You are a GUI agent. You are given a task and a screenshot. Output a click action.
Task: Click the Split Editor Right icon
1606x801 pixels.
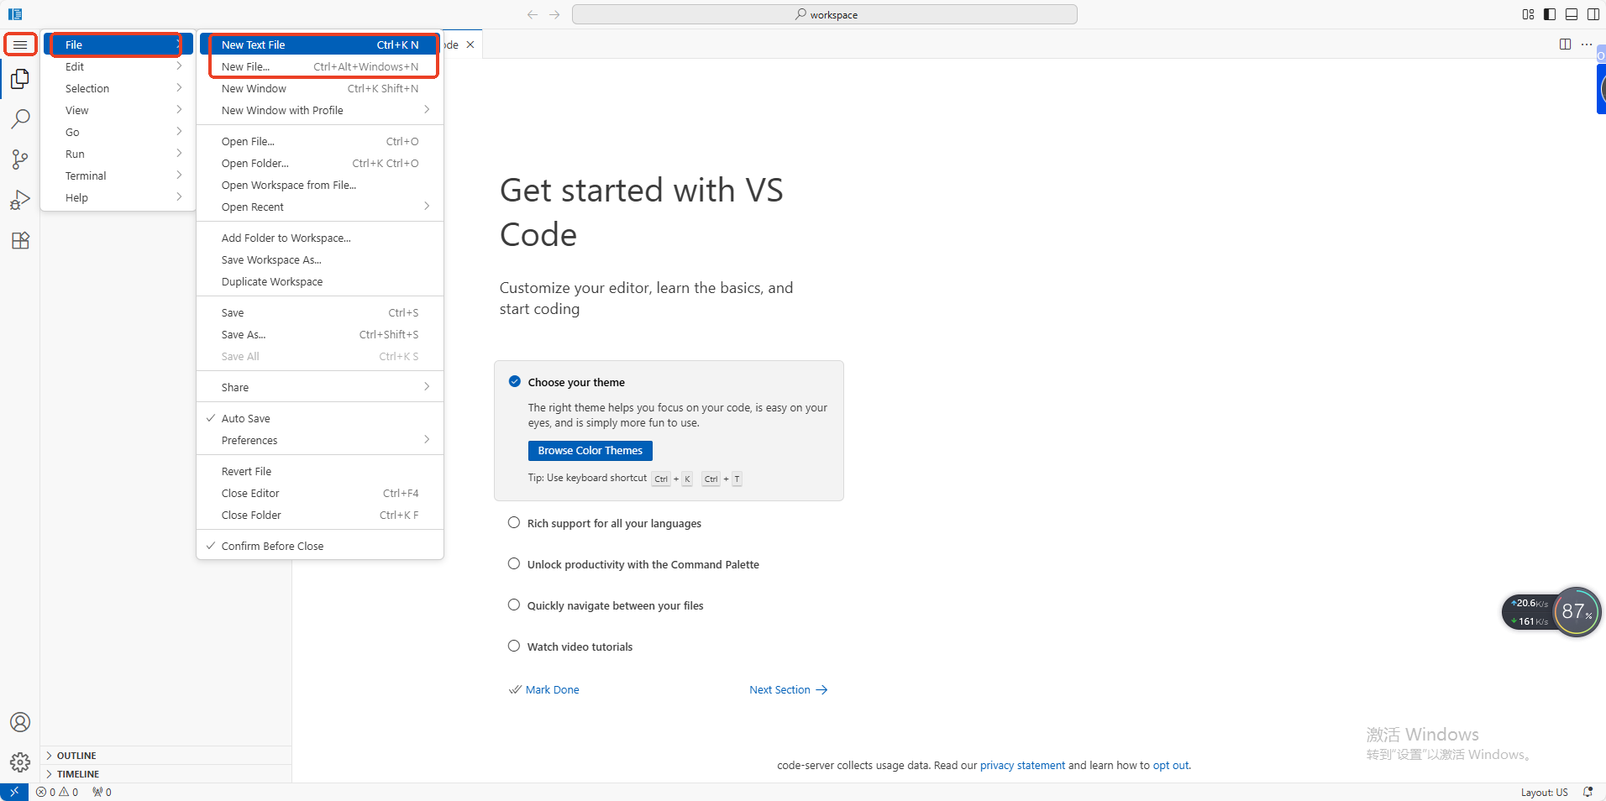(x=1565, y=44)
